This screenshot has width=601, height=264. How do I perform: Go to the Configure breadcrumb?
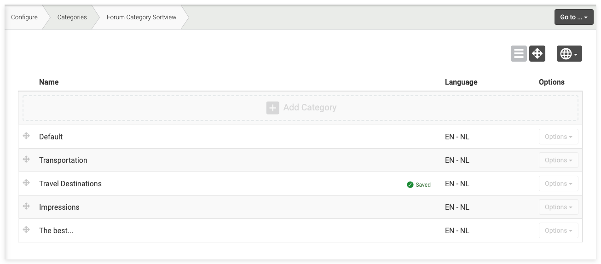[x=24, y=17]
